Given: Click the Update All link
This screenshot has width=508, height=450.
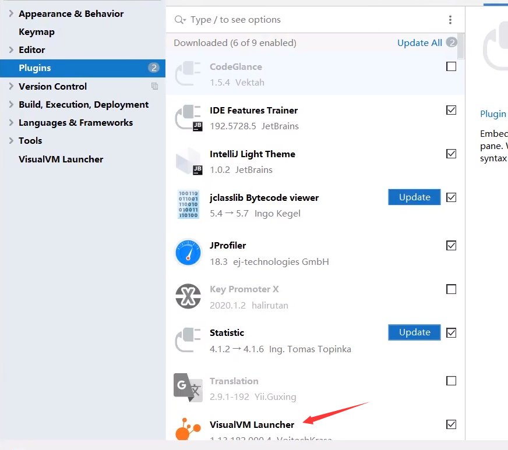Looking at the screenshot, I should click(x=419, y=42).
